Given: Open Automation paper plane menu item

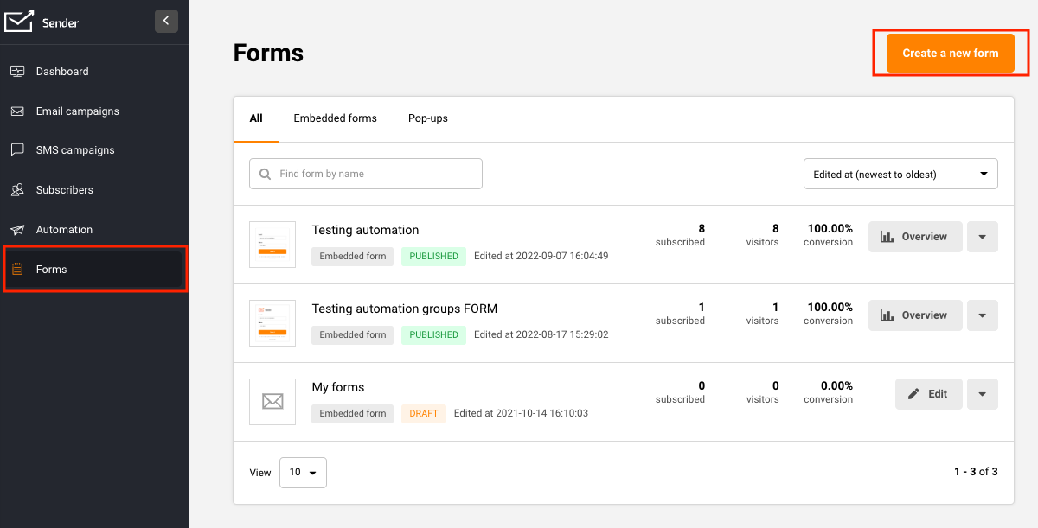Looking at the screenshot, I should coord(17,230).
